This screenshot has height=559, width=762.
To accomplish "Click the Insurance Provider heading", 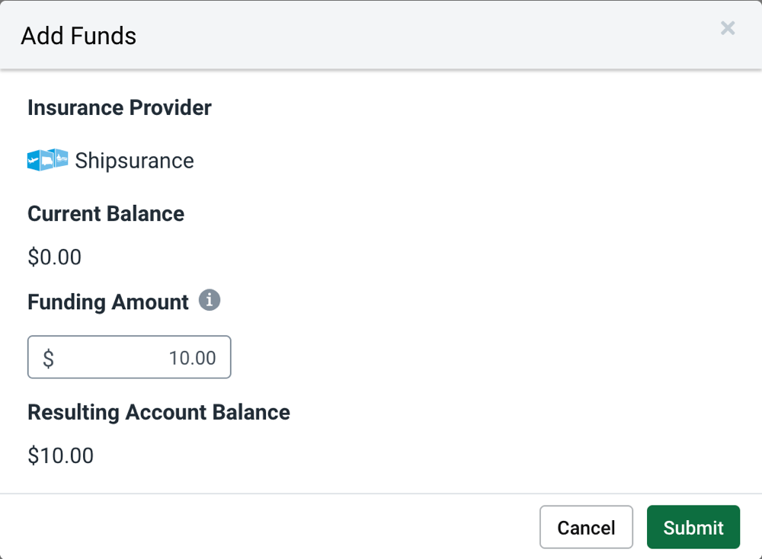I will [119, 107].
